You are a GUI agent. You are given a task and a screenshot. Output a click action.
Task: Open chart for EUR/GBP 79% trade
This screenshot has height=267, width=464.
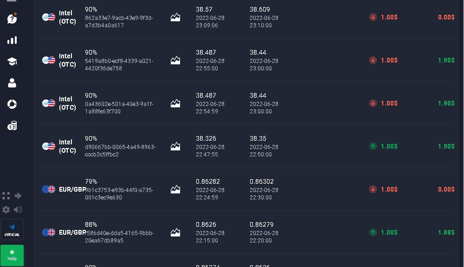(175, 189)
